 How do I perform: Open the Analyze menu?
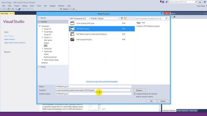(52, 6)
